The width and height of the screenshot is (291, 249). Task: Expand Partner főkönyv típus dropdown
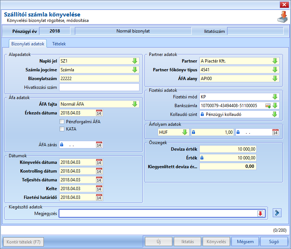point(275,70)
